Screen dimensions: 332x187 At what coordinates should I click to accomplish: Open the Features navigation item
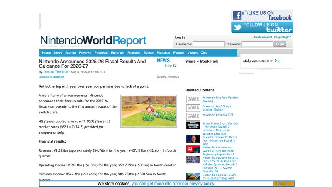[x=134, y=53]
